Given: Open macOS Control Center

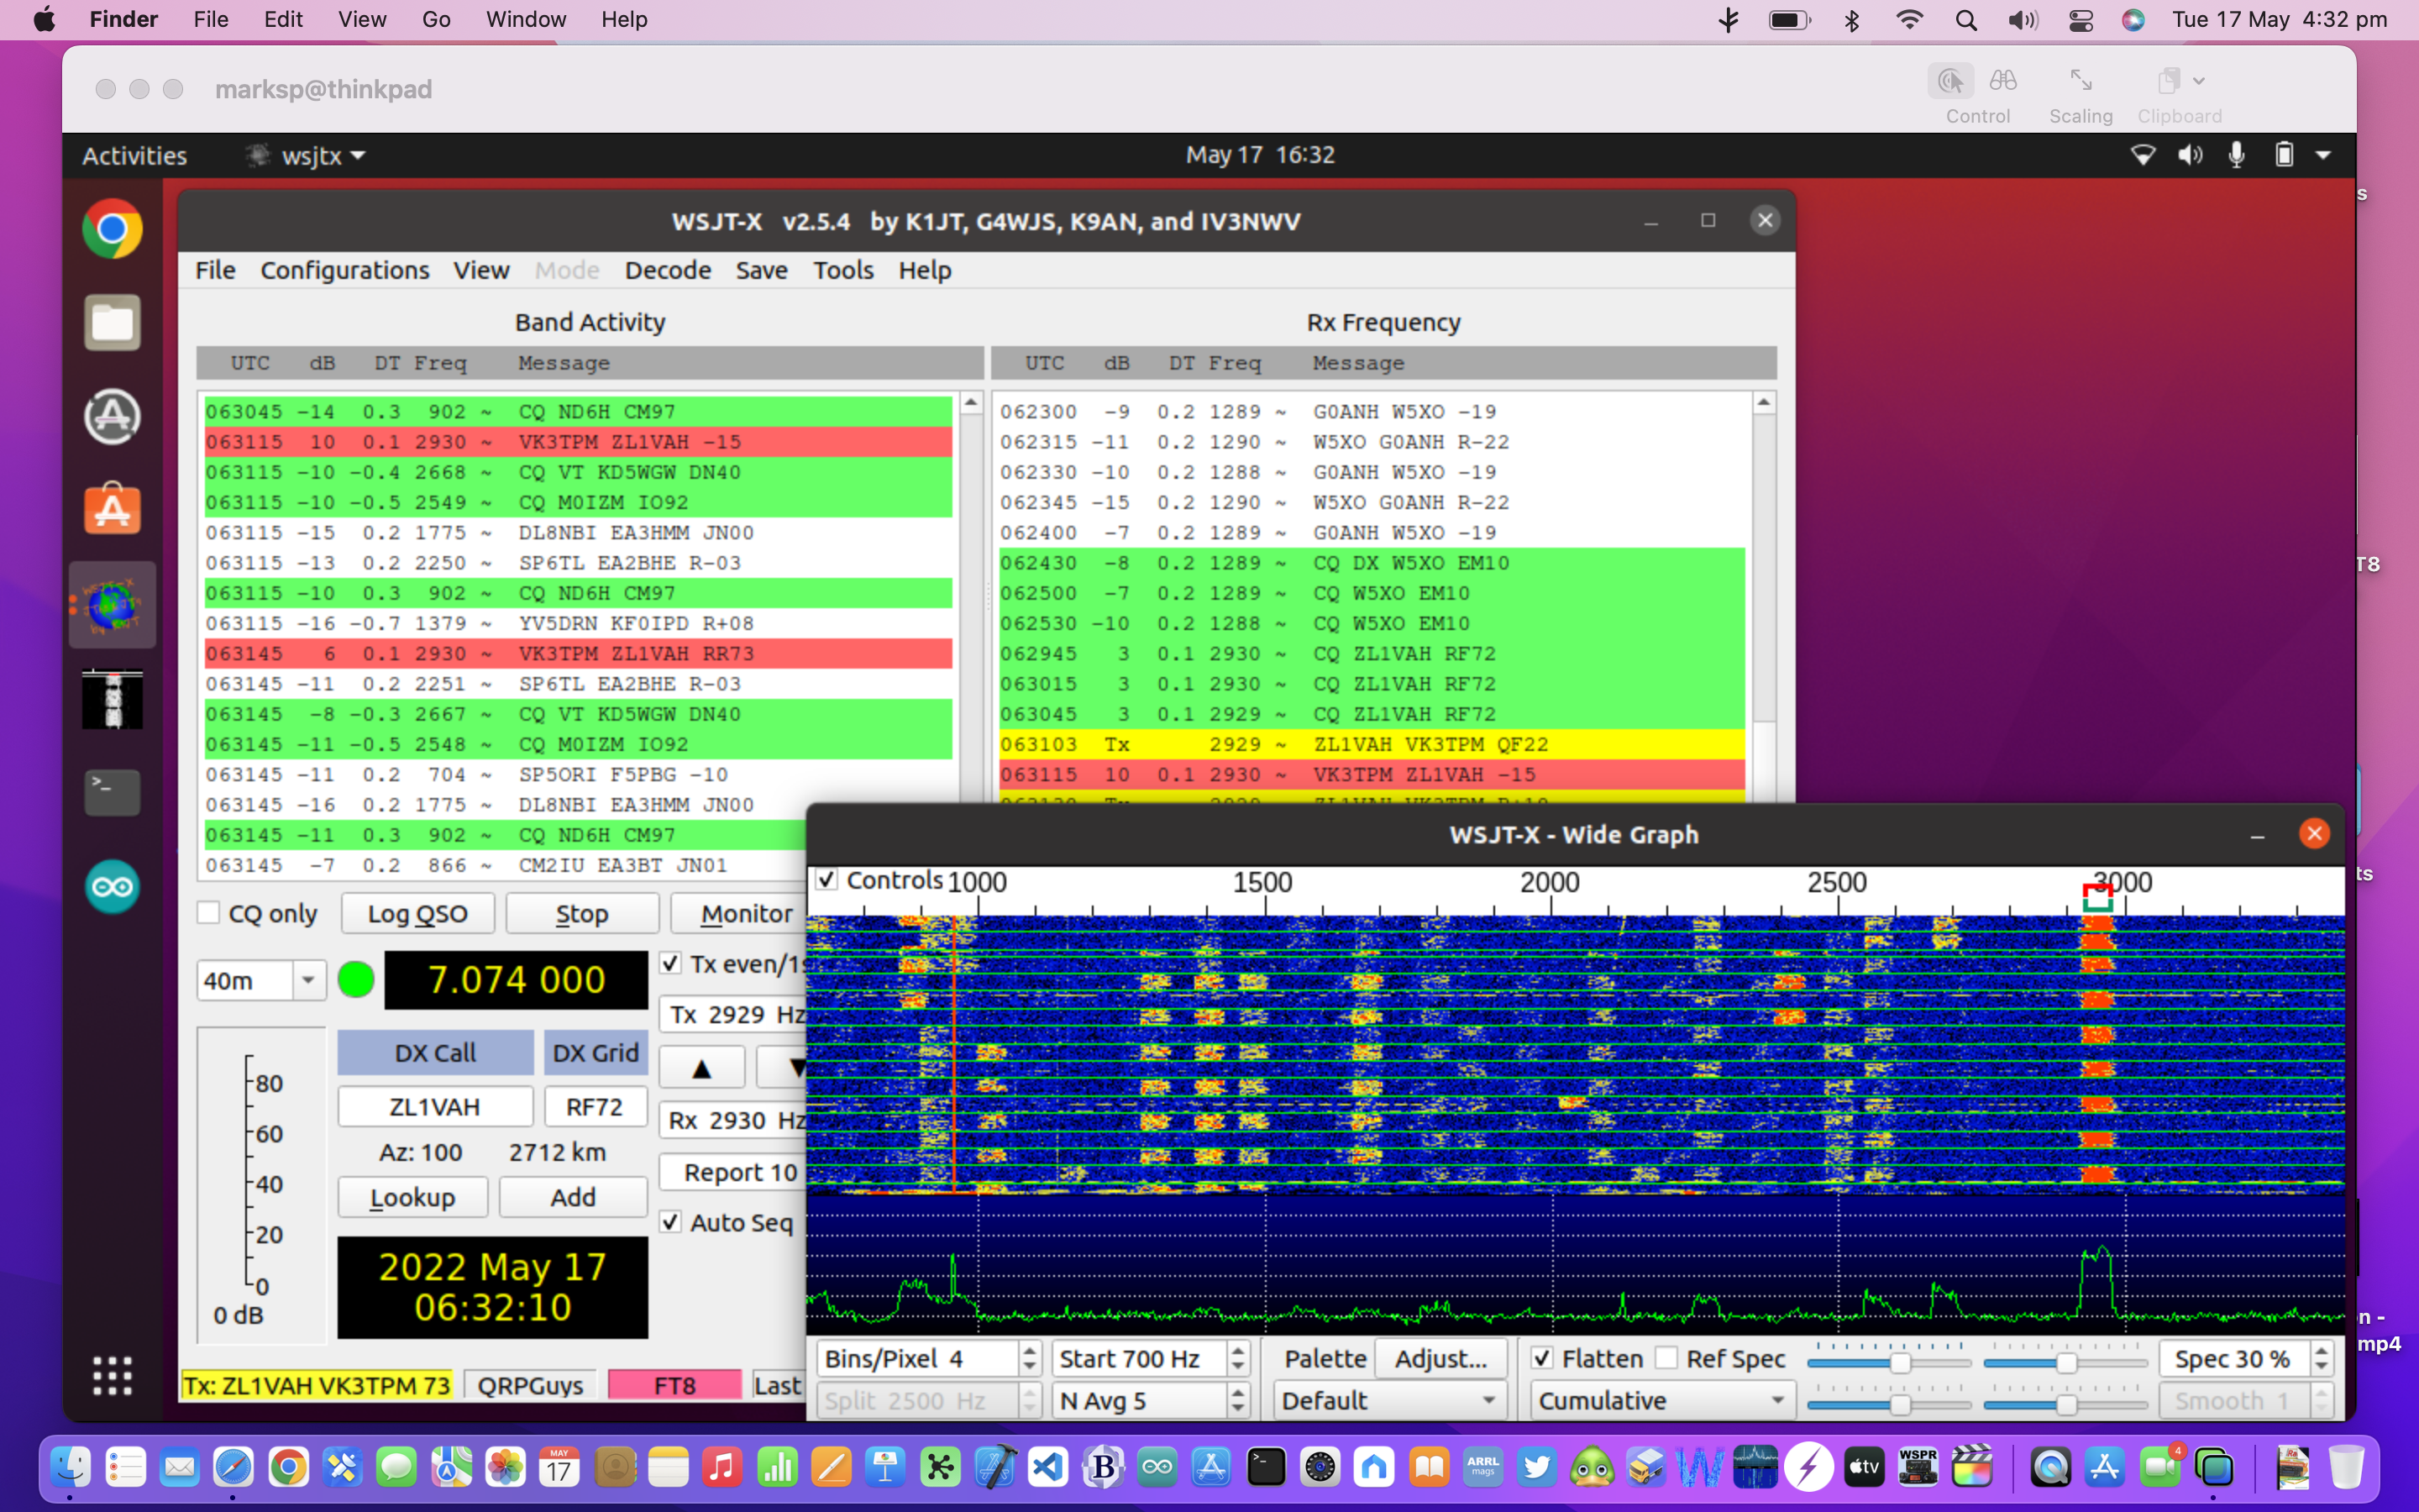Looking at the screenshot, I should pyautogui.click(x=2081, y=20).
